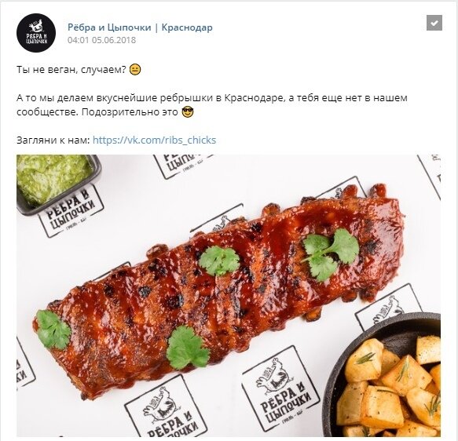Open the ribs photo attachment

coord(229,296)
